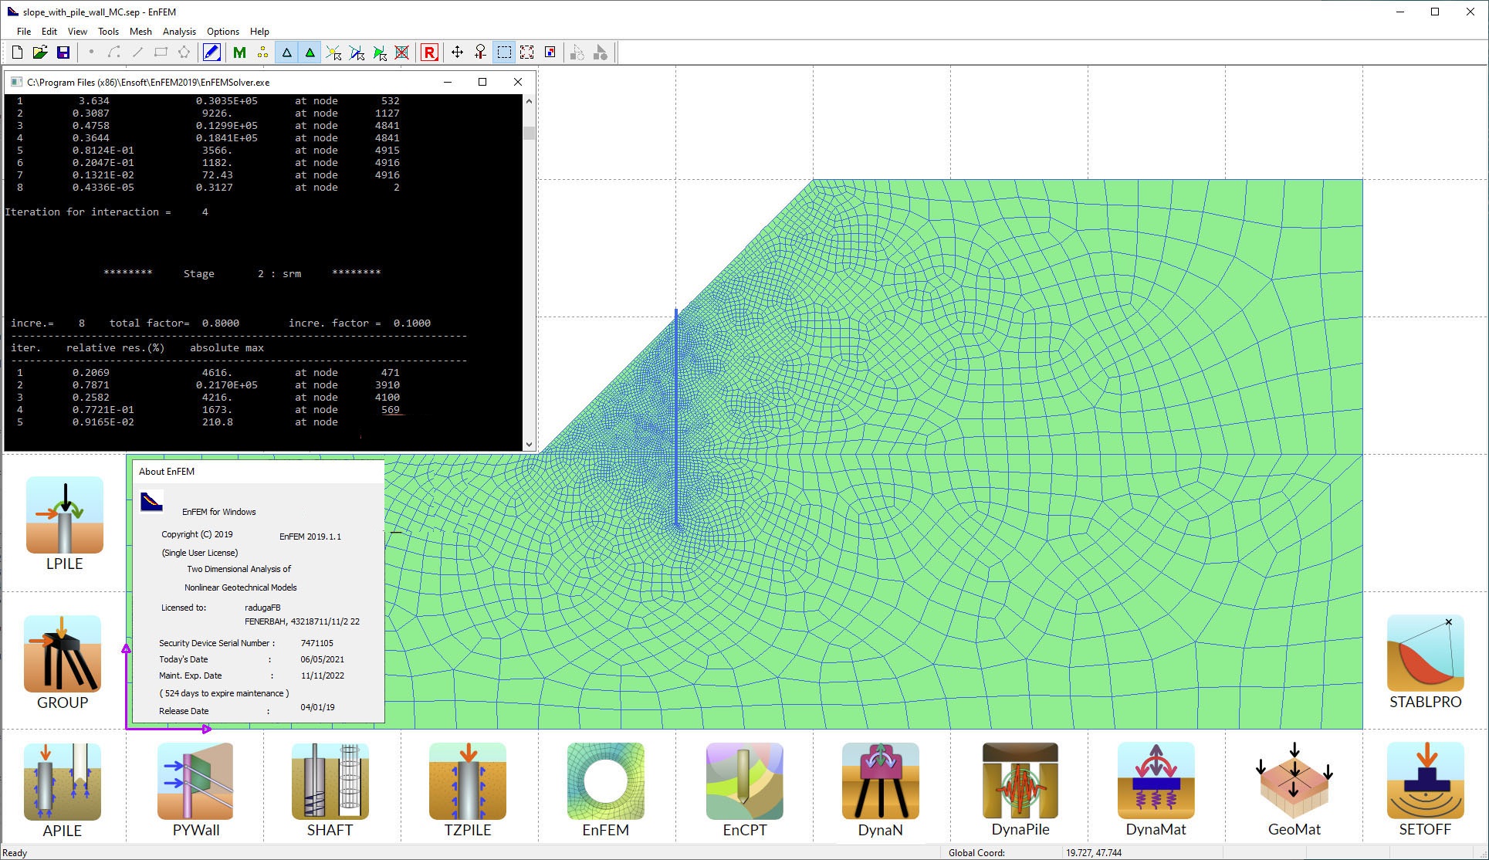This screenshot has width=1489, height=860.
Task: Click the STABLPRO program icon
Action: point(1426,653)
